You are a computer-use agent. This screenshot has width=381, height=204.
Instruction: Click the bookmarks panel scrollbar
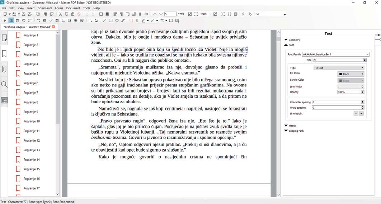[58, 79]
